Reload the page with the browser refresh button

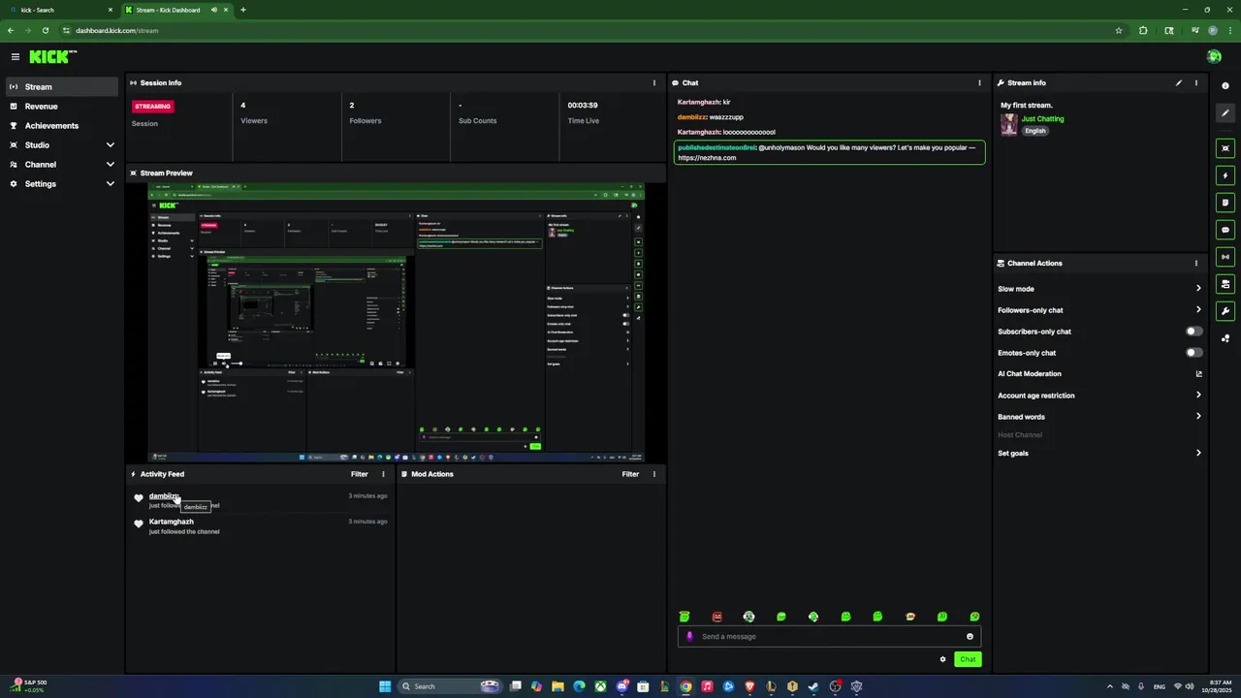click(46, 30)
